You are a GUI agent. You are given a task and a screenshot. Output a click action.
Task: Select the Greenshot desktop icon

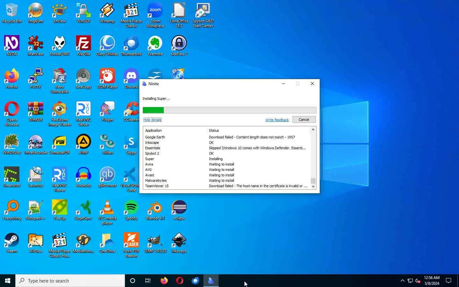(x=12, y=177)
